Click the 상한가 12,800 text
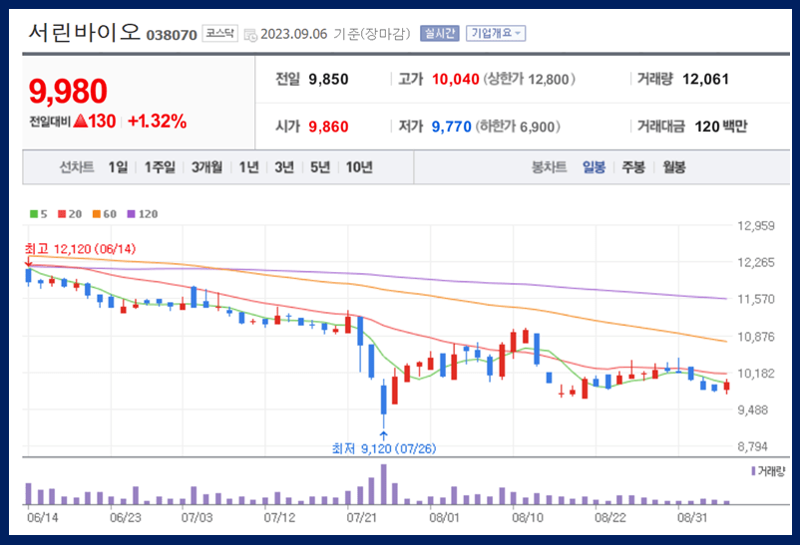The height and width of the screenshot is (545, 800). tap(530, 80)
